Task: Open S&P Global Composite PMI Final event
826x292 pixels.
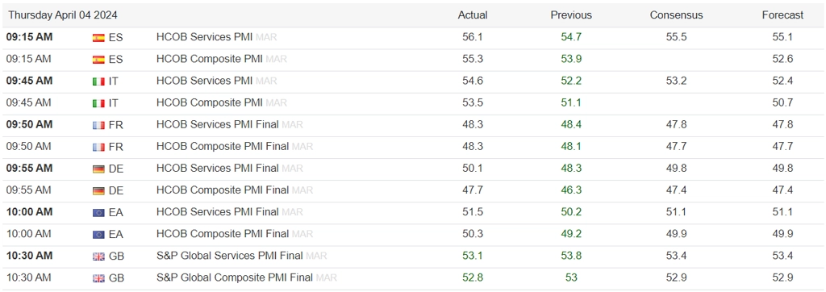Action: pos(235,277)
